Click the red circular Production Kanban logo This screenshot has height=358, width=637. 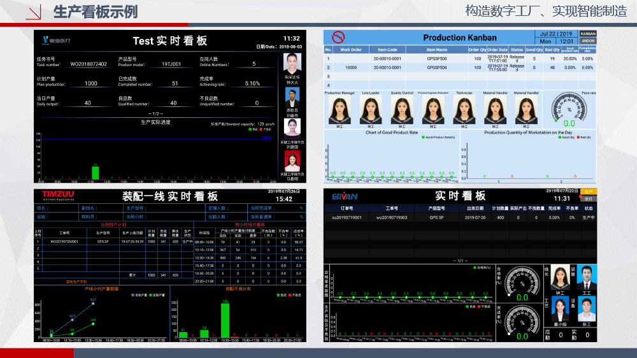tap(338, 38)
